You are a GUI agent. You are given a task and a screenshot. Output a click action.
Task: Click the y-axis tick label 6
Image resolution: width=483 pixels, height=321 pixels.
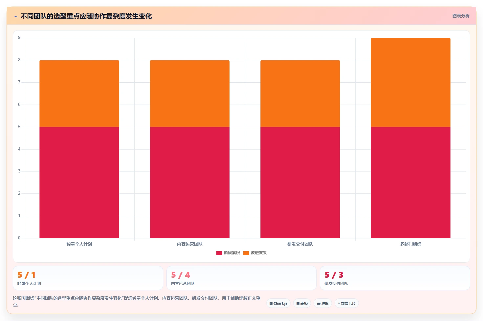(19, 105)
